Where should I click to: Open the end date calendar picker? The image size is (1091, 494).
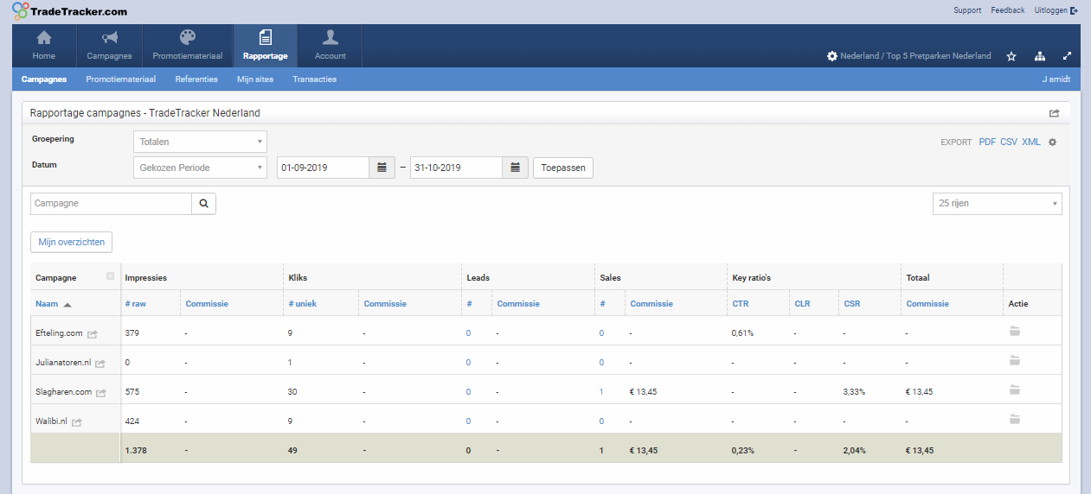515,168
